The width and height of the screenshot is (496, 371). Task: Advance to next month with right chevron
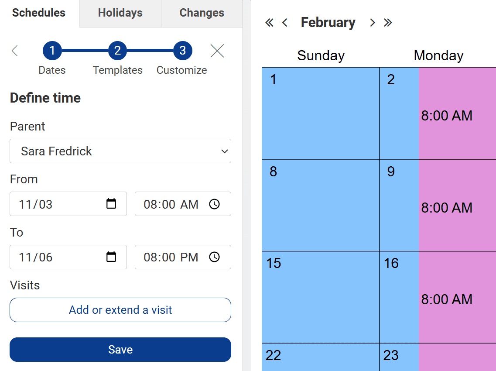(372, 23)
